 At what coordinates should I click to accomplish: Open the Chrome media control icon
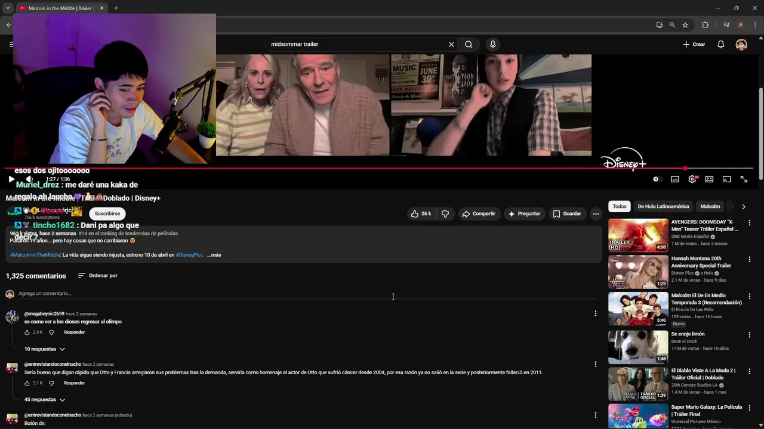tap(726, 25)
